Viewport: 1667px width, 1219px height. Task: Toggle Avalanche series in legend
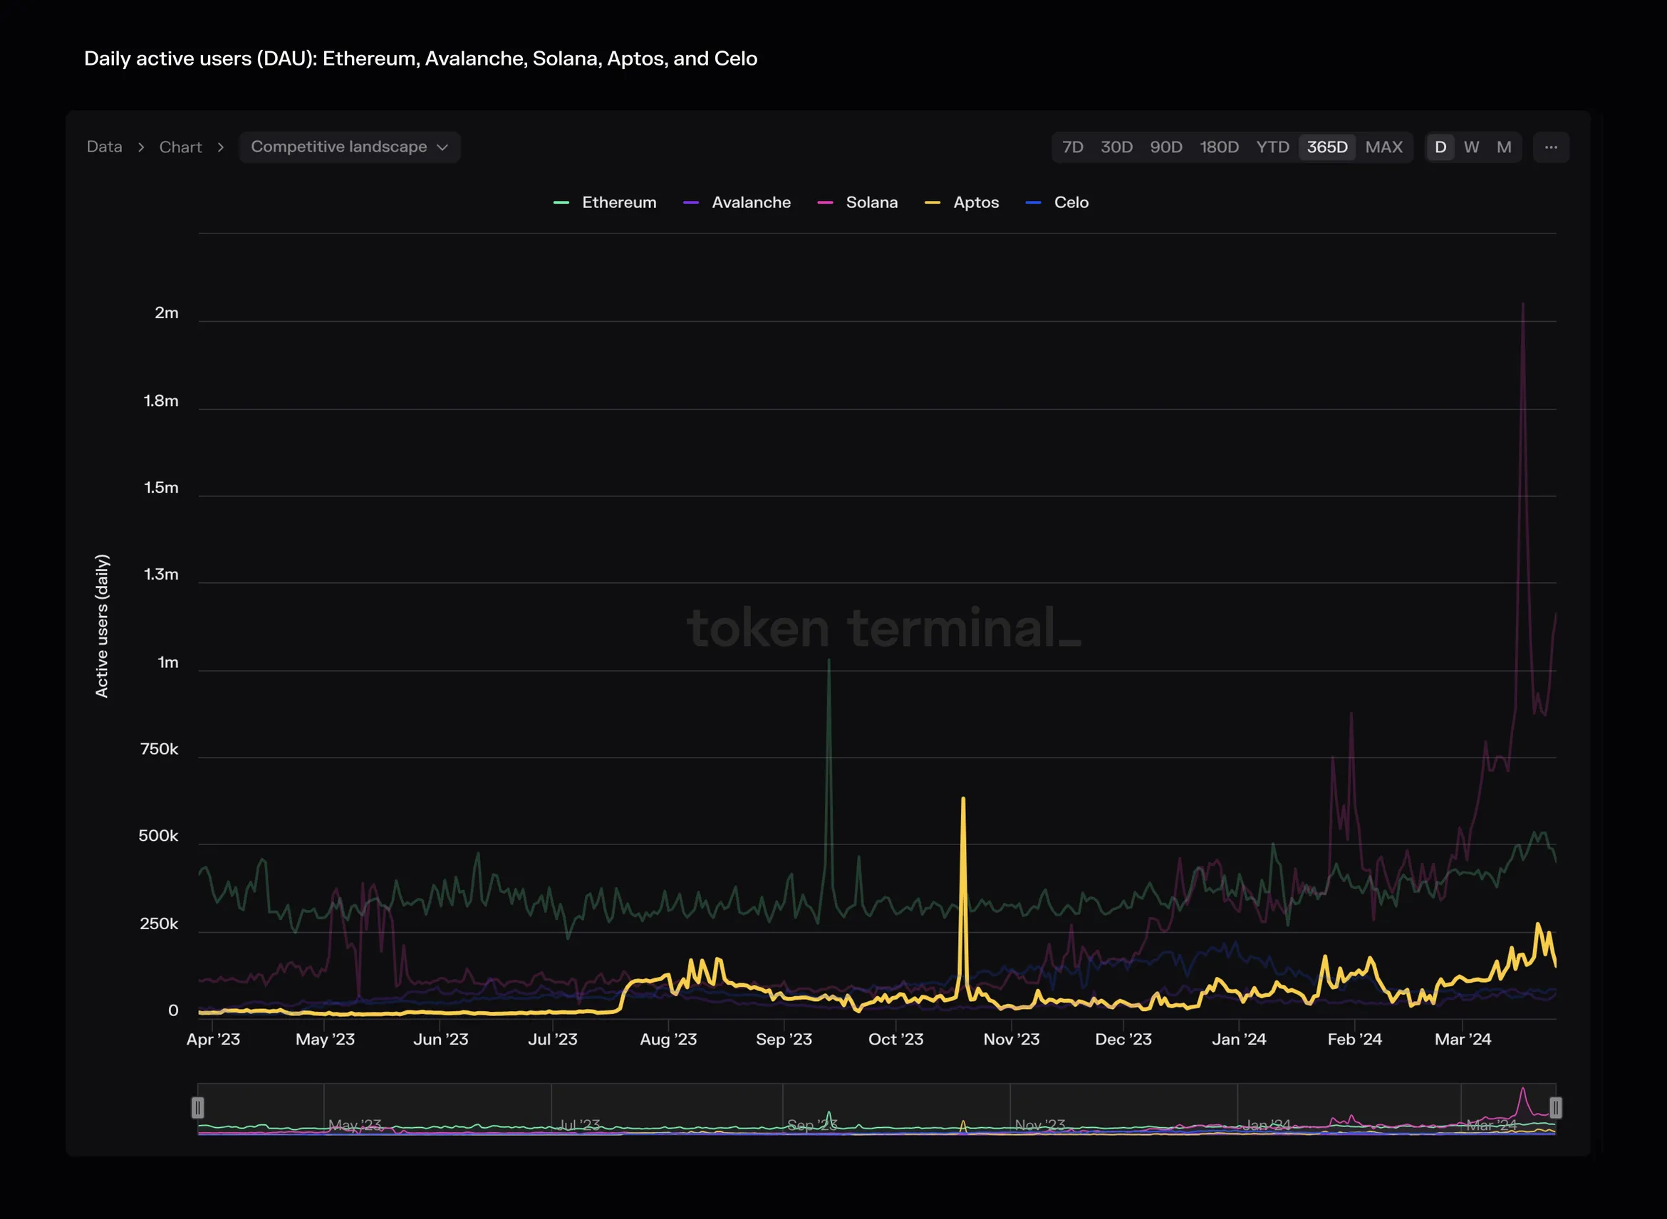click(737, 202)
